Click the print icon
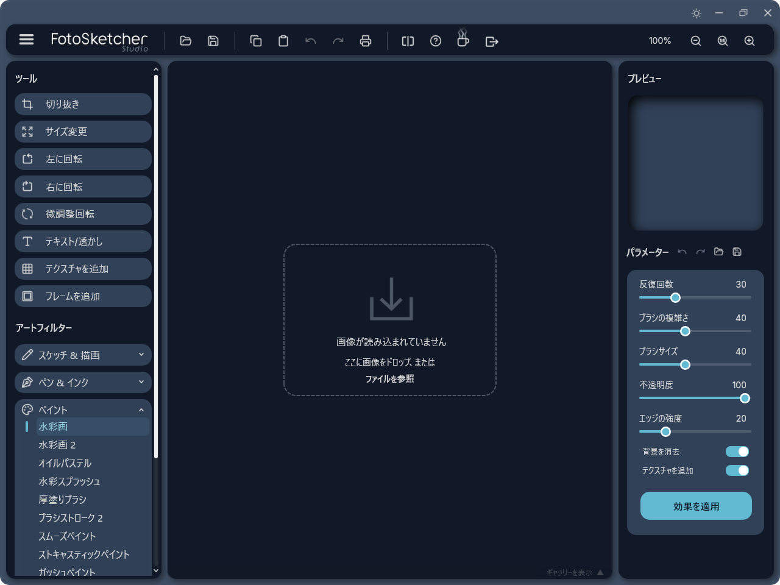The height and width of the screenshot is (585, 780). pyautogui.click(x=366, y=41)
